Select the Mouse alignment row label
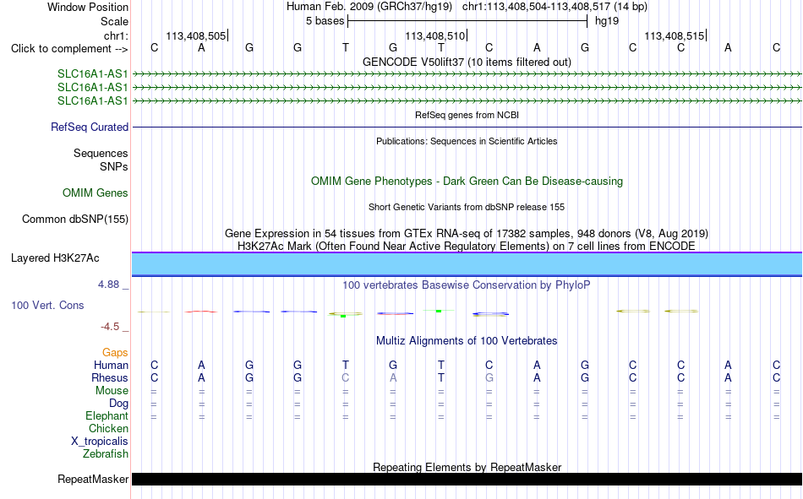 [x=112, y=390]
